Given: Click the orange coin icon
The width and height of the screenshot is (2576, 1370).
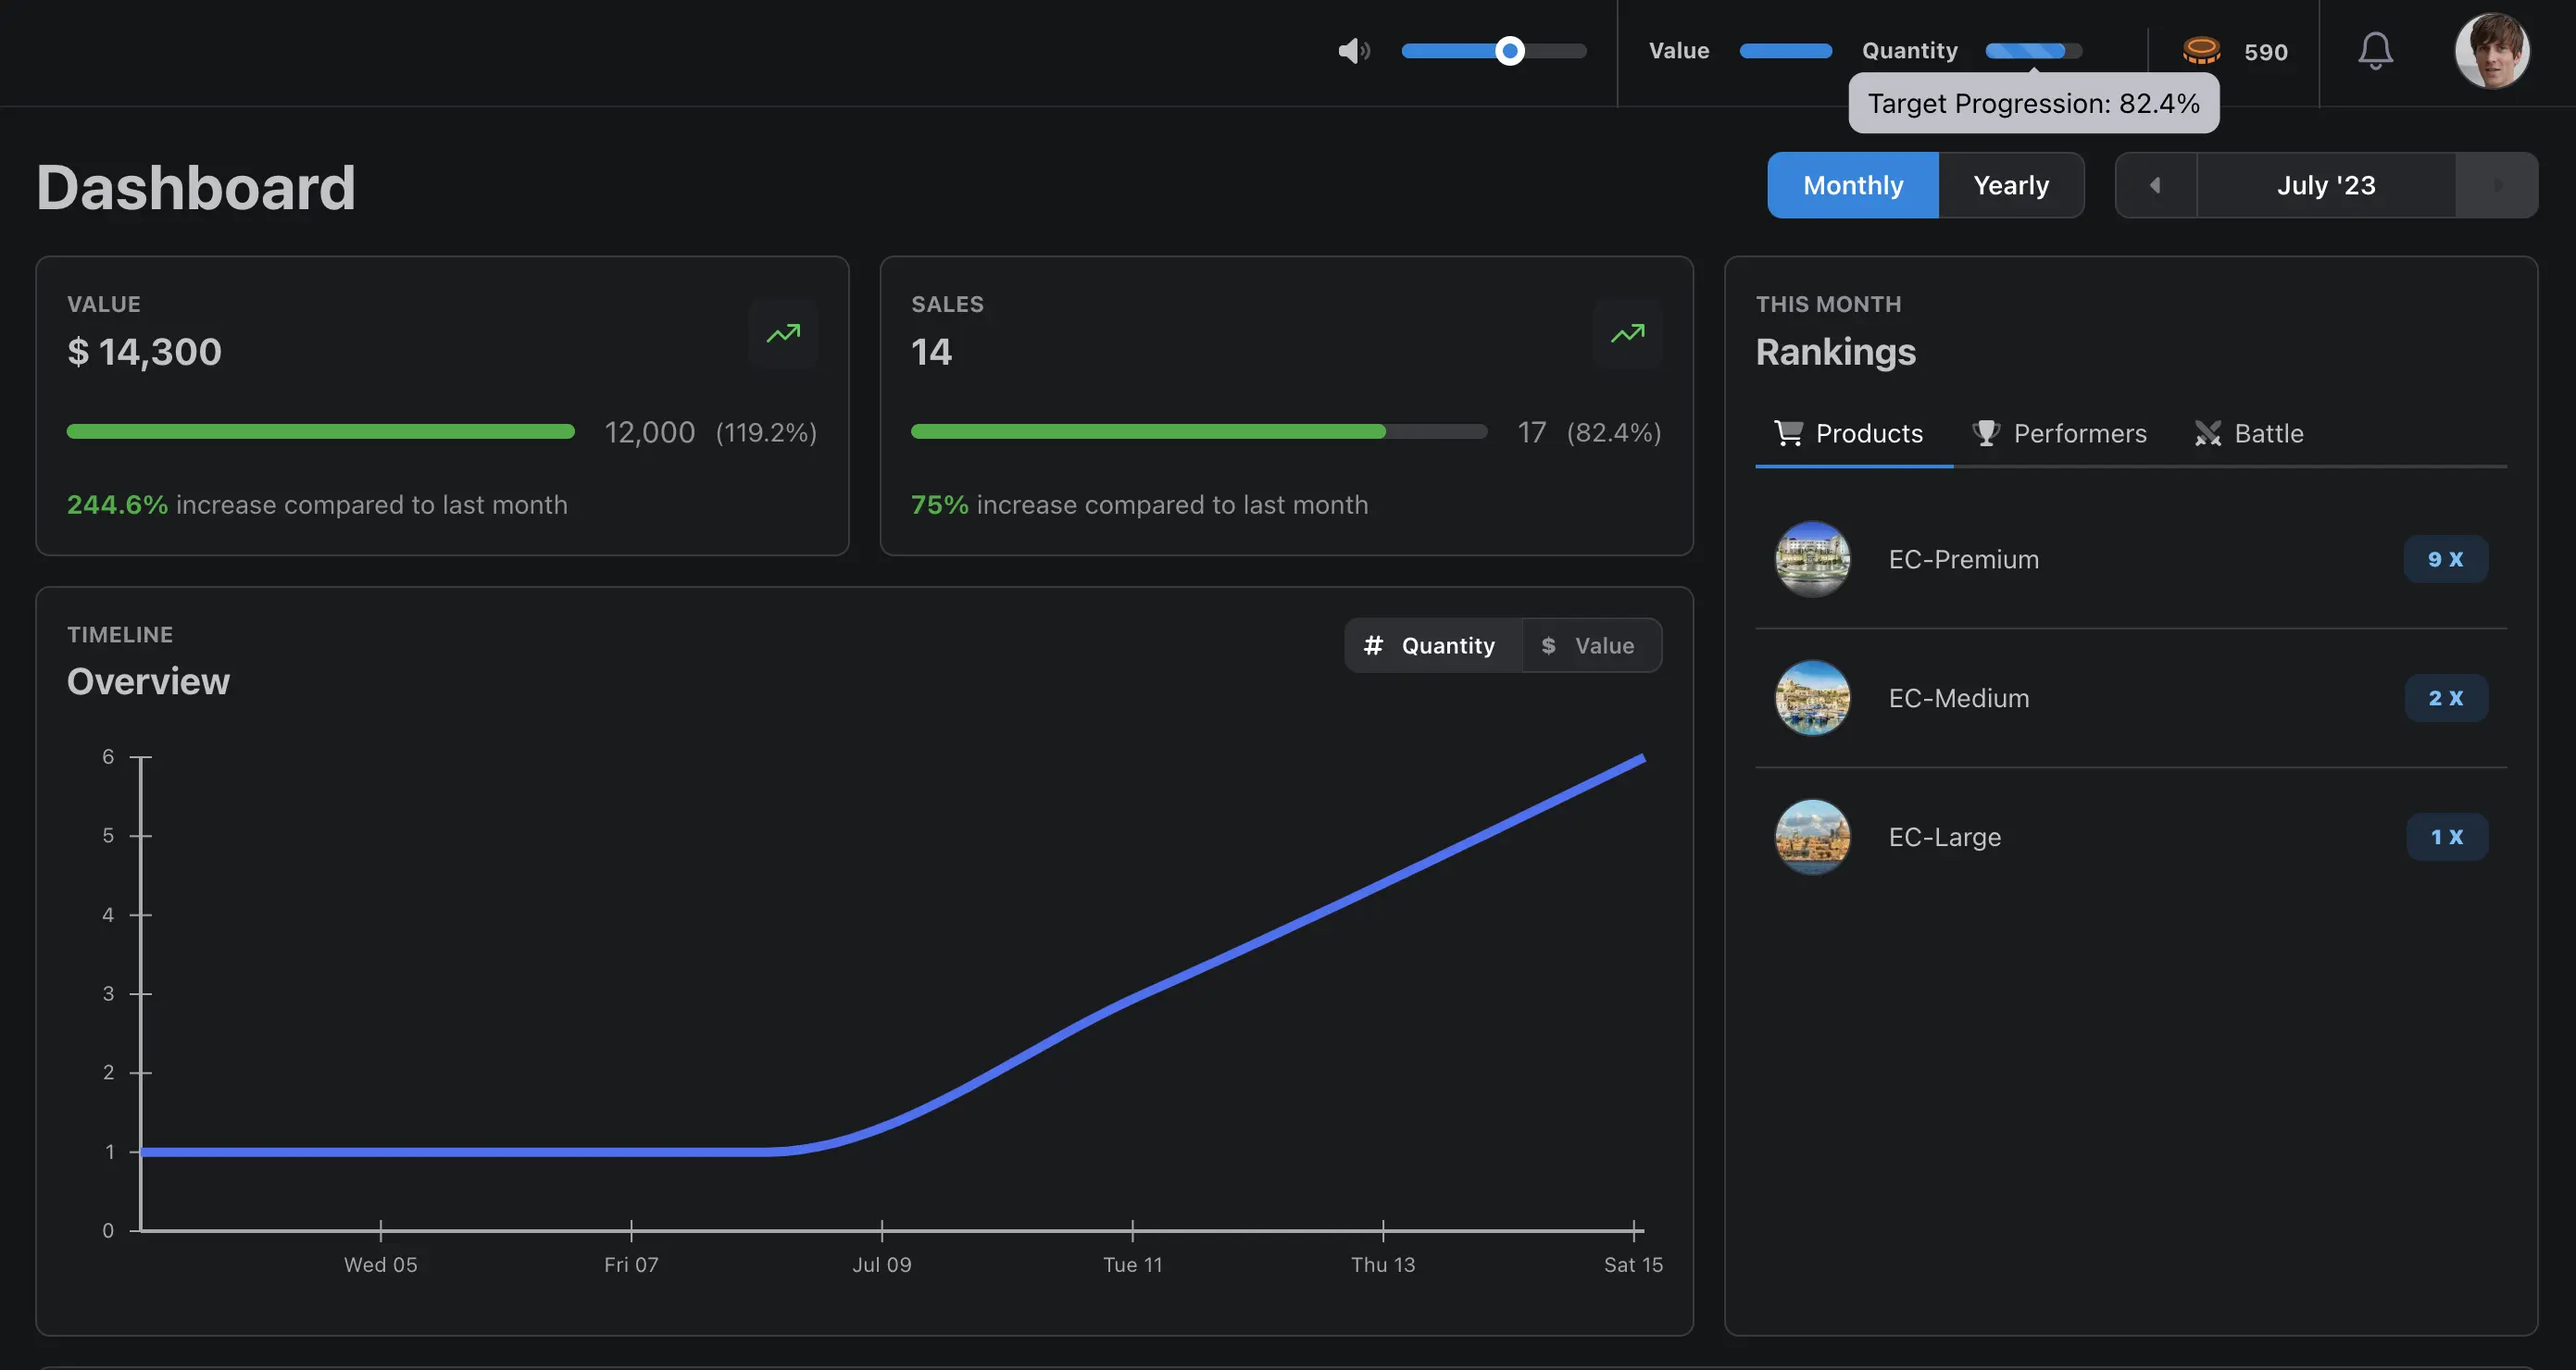Looking at the screenshot, I should [2201, 50].
